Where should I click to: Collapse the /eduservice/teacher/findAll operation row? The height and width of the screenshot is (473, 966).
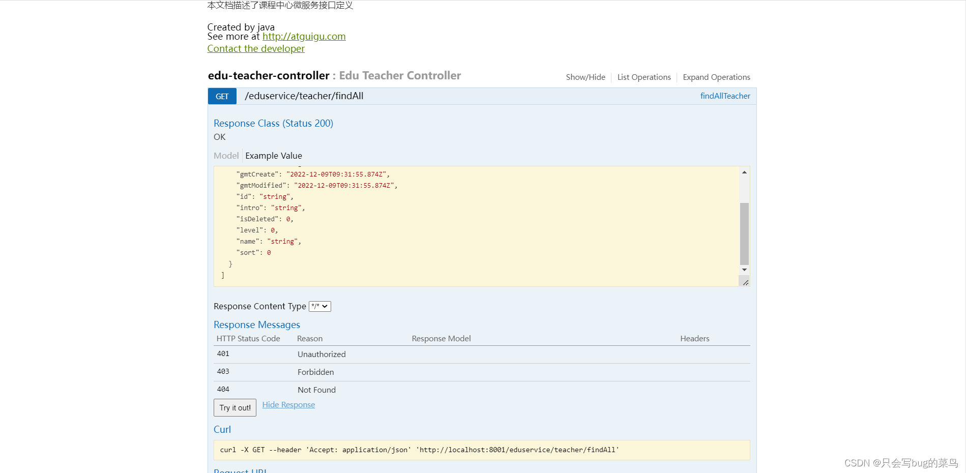tap(304, 96)
